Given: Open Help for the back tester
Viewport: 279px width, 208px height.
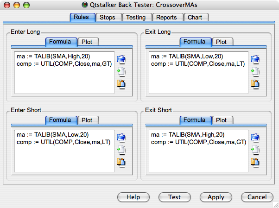Looking at the screenshot, I should [133, 197].
